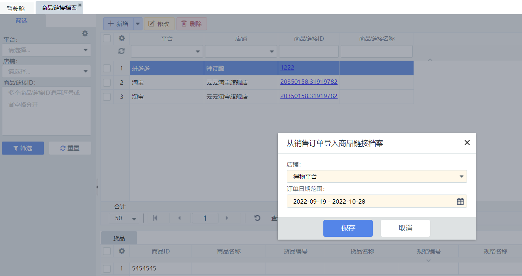The width and height of the screenshot is (522, 276).
Task: Check the checkbox for product row 5454545
Action: (107, 268)
